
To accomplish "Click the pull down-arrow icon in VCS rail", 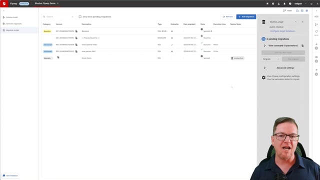I will (316, 44).
